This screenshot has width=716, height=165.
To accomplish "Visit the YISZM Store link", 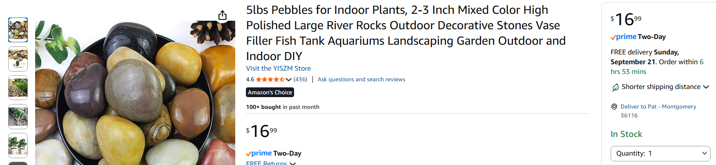I will [278, 68].
